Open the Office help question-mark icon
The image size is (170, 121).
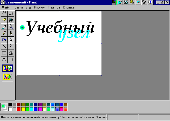[x=150, y=2]
